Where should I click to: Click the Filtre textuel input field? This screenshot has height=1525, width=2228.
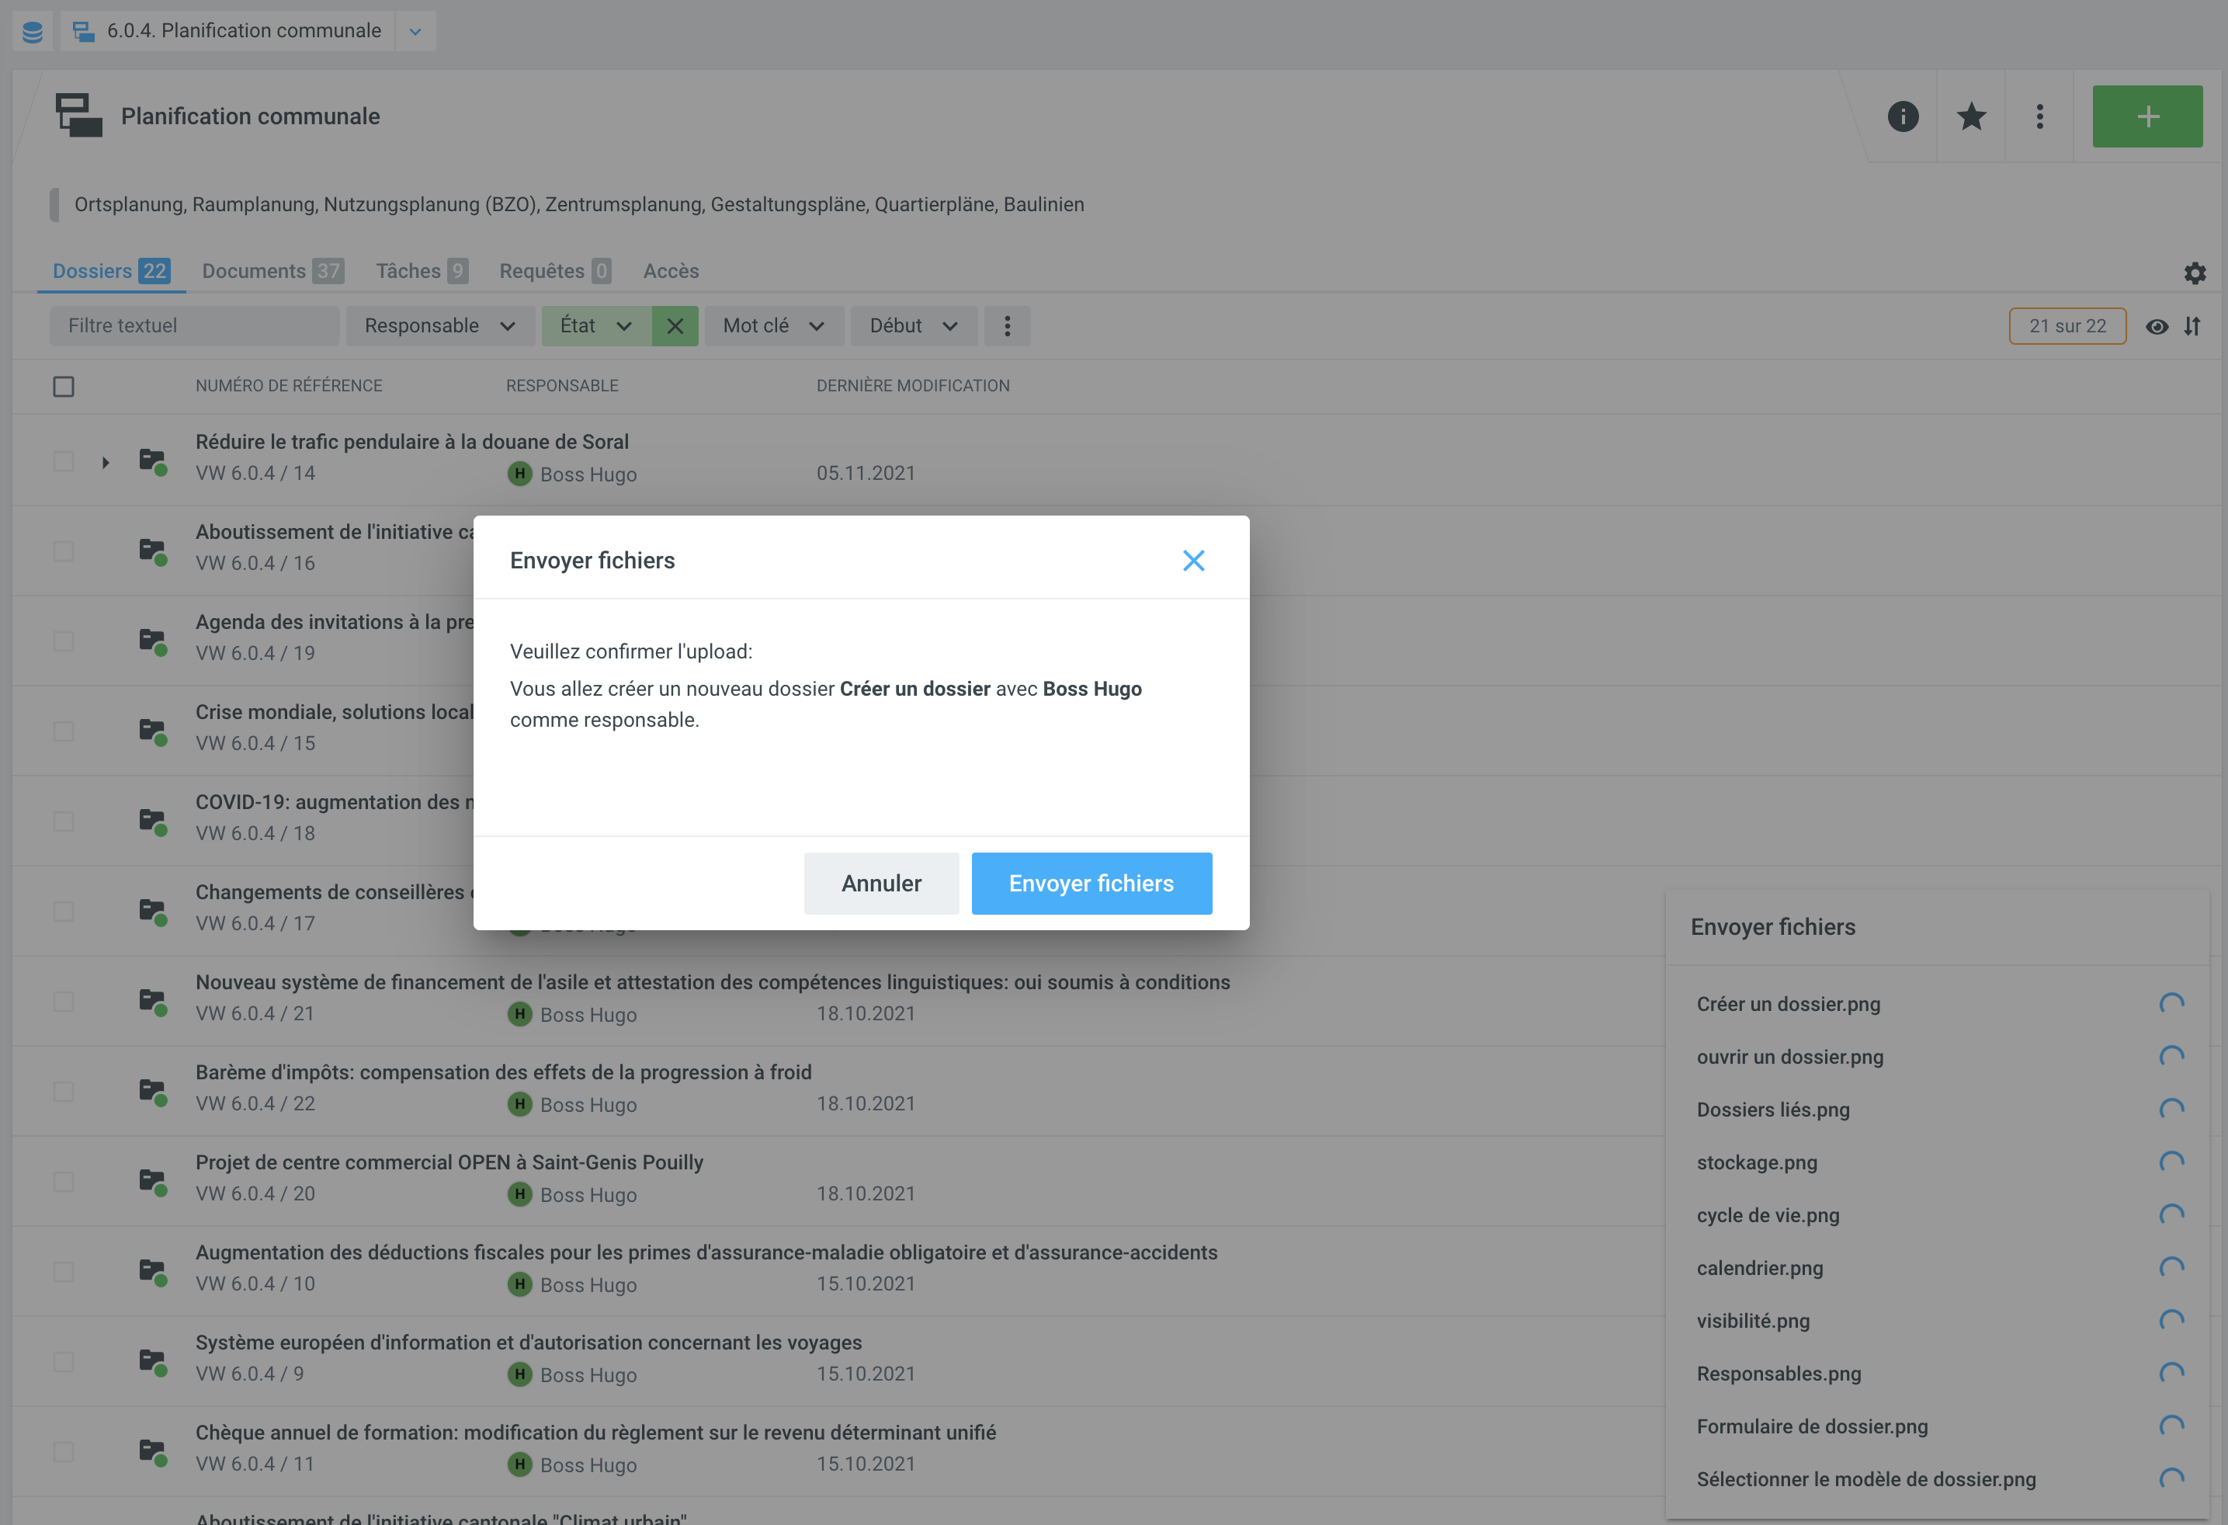195,326
